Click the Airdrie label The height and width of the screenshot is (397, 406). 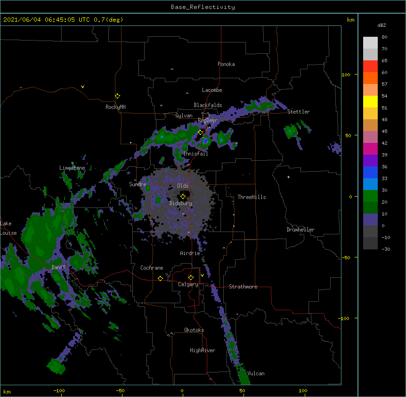point(190,253)
